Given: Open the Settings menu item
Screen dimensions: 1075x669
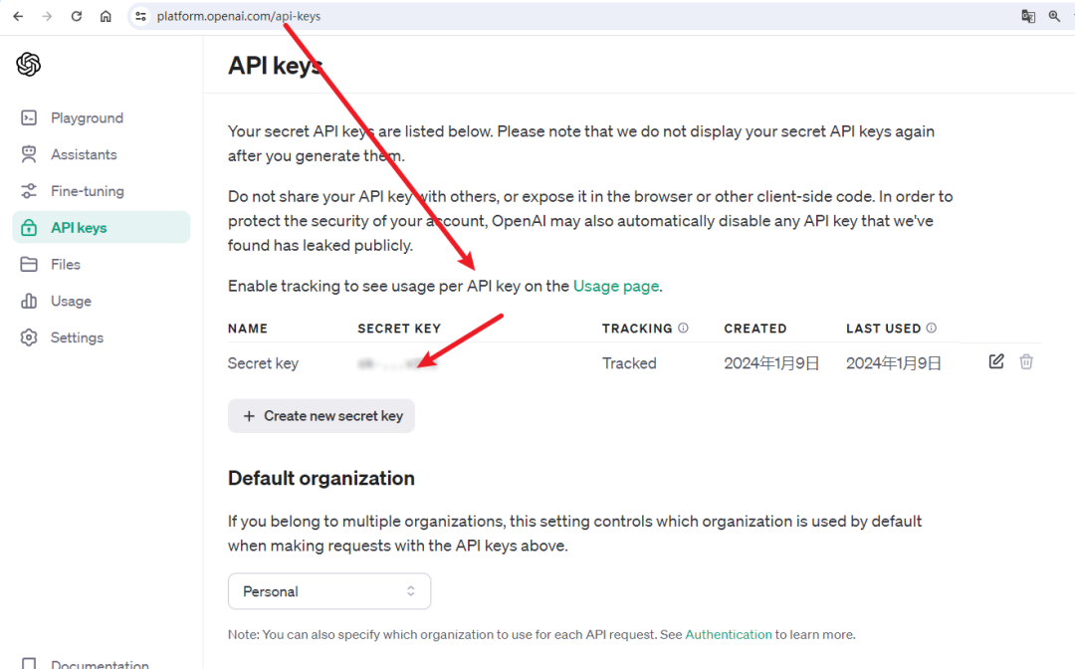Looking at the screenshot, I should (x=102, y=337).
